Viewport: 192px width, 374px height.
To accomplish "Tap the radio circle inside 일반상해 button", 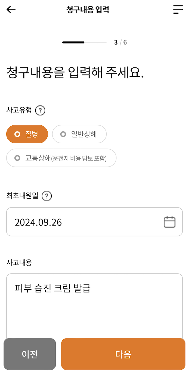I will 63,134.
